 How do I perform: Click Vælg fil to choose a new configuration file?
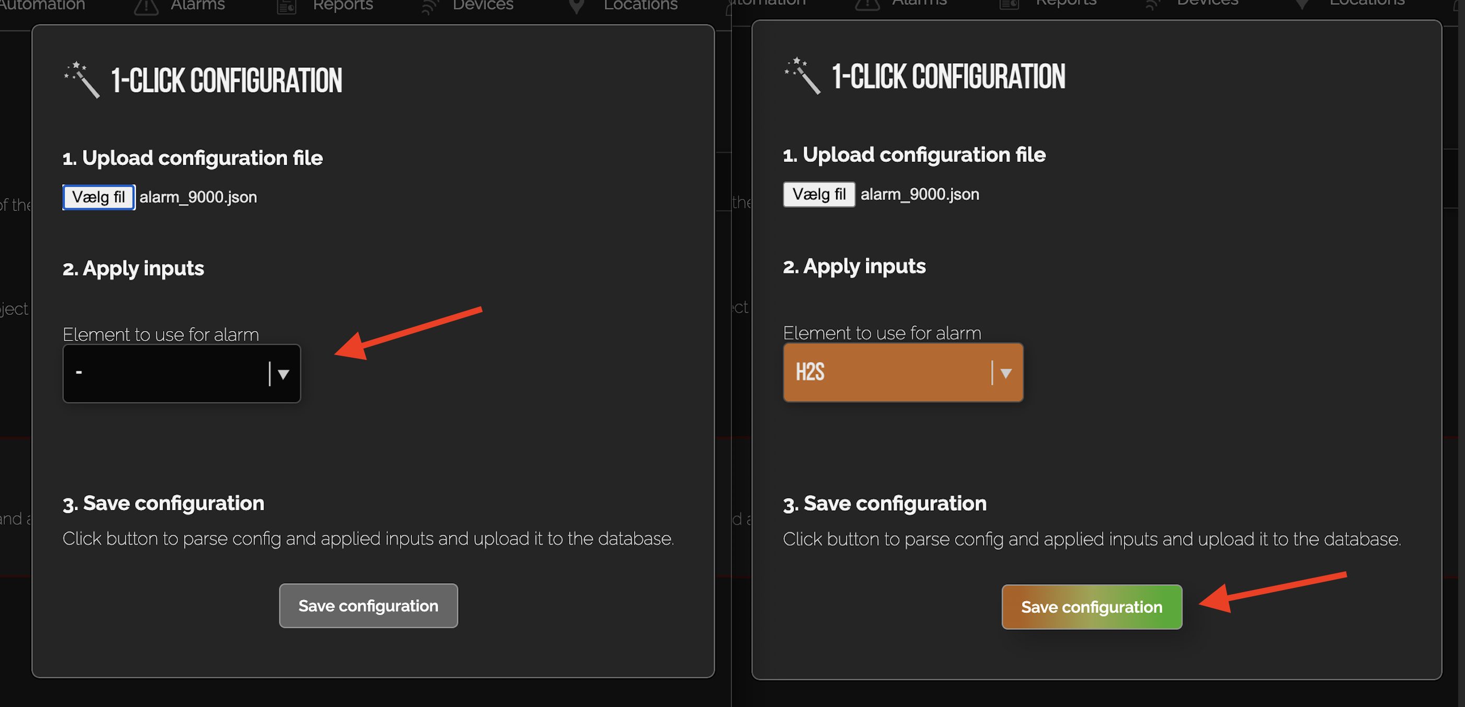pos(98,197)
